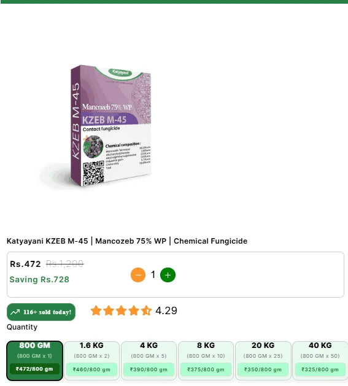This screenshot has width=348, height=386.
Task: Increase quantity with the green plus icon
Action: 168,275
